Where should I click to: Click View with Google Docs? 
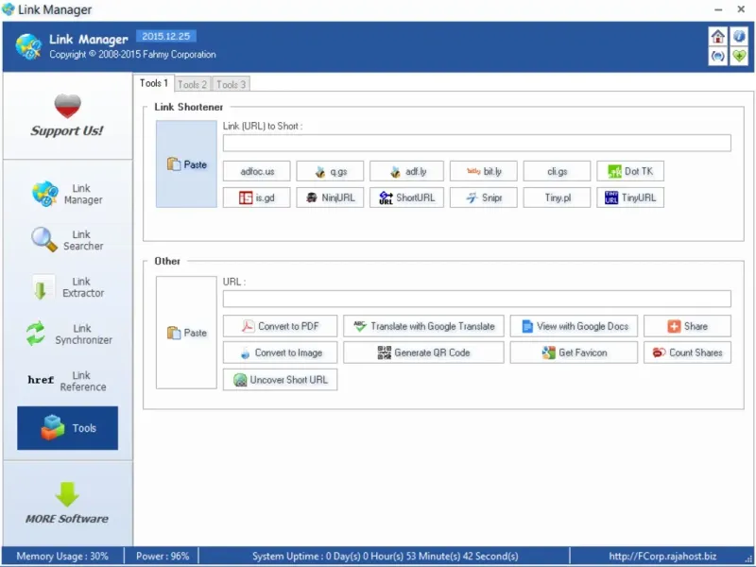(574, 326)
